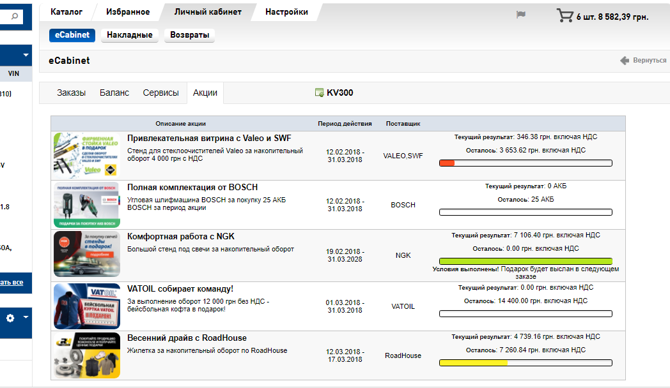Expand the top sidebar dropdown arrow
The height and width of the screenshot is (388, 670).
(x=26, y=55)
